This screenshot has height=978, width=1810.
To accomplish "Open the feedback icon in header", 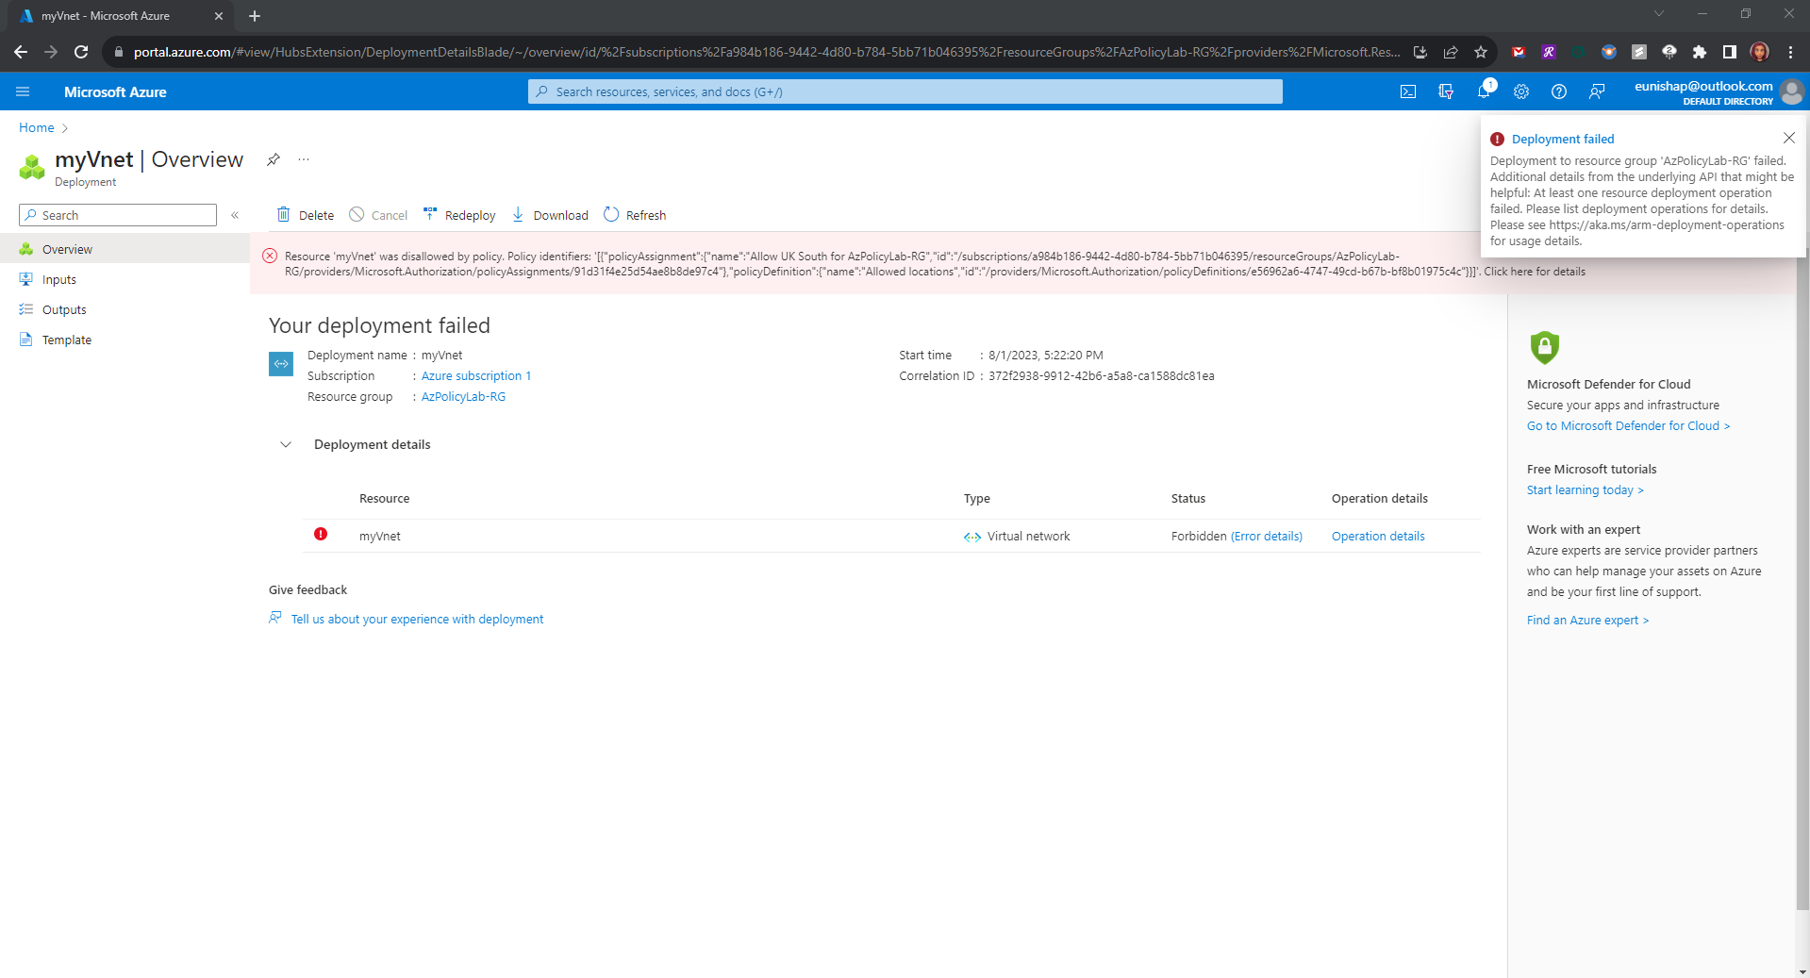I will (x=1597, y=91).
